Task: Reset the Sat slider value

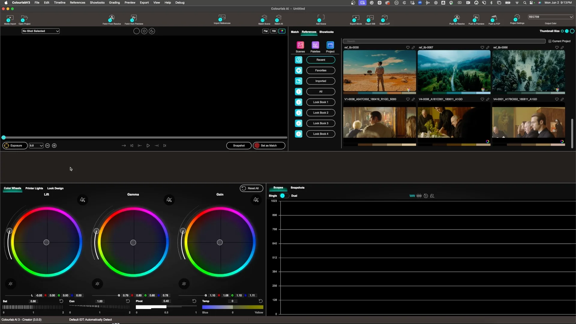Action: click(61, 301)
